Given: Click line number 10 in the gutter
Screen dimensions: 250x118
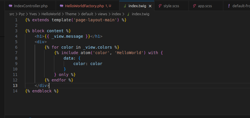Looking at the screenshot, I should (x=15, y=69).
